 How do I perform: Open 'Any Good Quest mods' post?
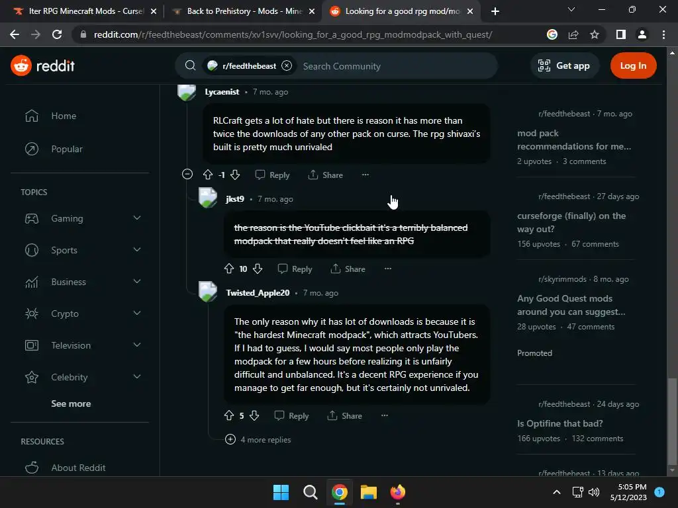coord(571,305)
